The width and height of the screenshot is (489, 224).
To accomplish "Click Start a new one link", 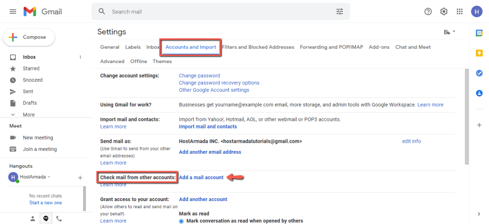I will click(x=45, y=203).
